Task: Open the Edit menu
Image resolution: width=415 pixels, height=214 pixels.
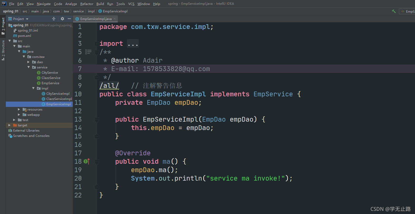Action: point(20,4)
